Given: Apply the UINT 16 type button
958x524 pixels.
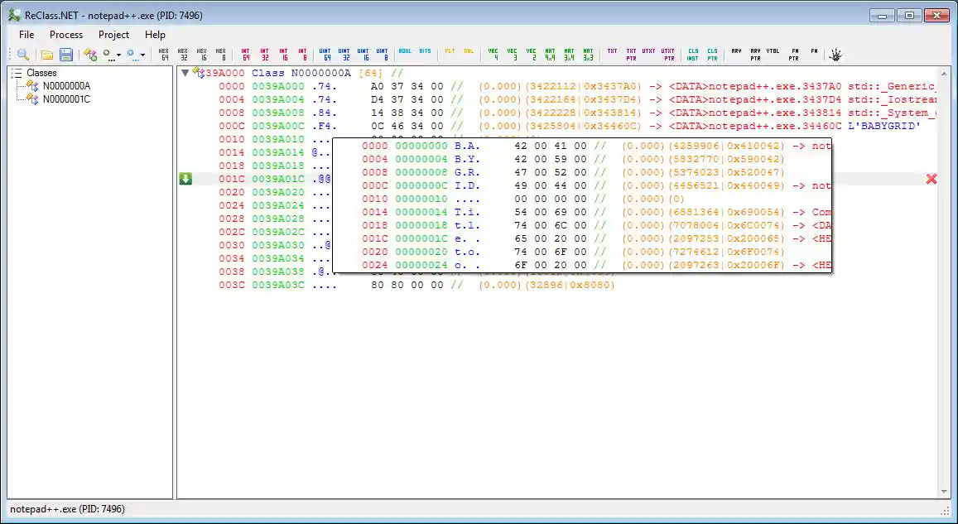Looking at the screenshot, I should click(363, 55).
